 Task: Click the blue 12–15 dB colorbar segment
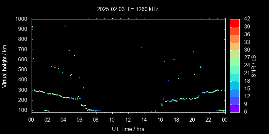pos(235,92)
